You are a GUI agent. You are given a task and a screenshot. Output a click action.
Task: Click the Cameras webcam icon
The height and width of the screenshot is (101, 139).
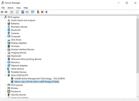(9, 33)
